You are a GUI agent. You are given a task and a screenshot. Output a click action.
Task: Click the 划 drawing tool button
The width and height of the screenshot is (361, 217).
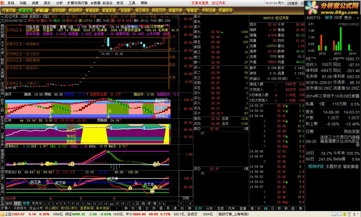[x=133, y=208]
